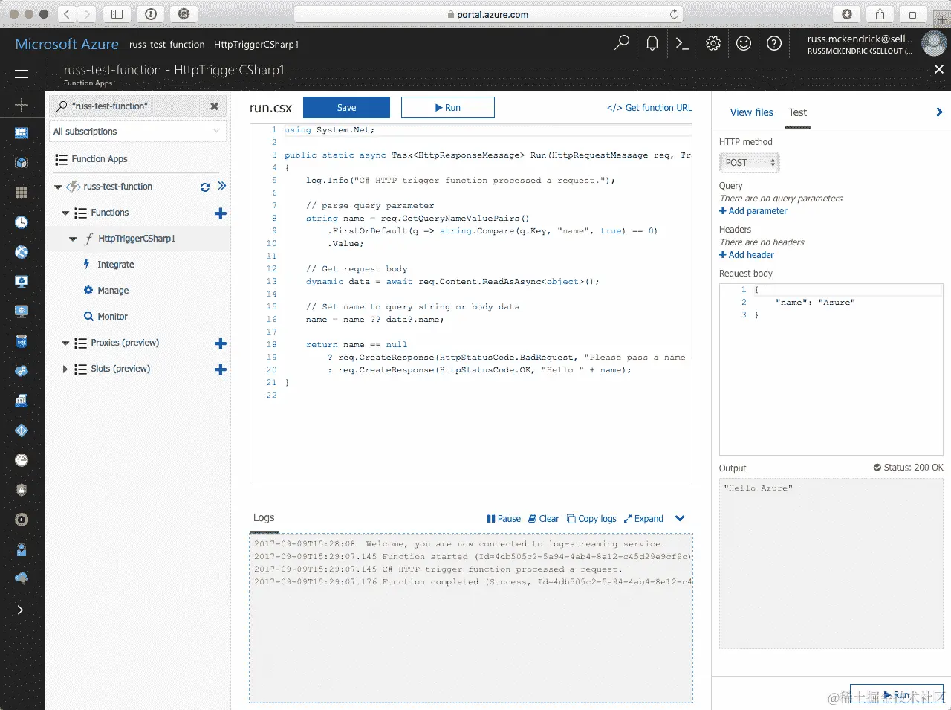This screenshot has height=710, width=951.
Task: Click inside the Request body editor
Action: point(831,369)
